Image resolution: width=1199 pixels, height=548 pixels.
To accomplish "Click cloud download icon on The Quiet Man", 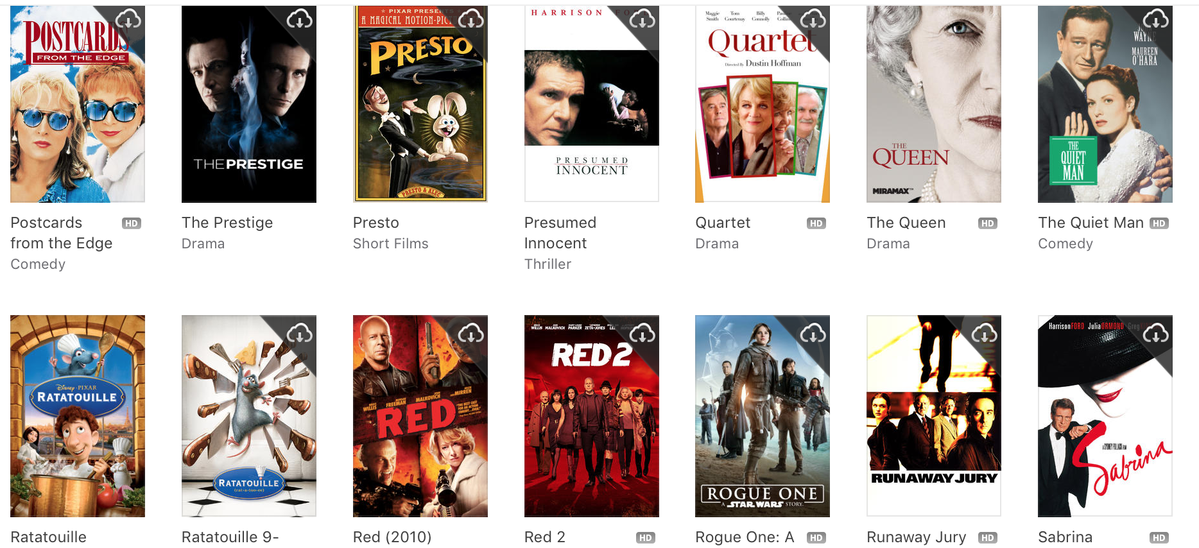I will click(1156, 20).
